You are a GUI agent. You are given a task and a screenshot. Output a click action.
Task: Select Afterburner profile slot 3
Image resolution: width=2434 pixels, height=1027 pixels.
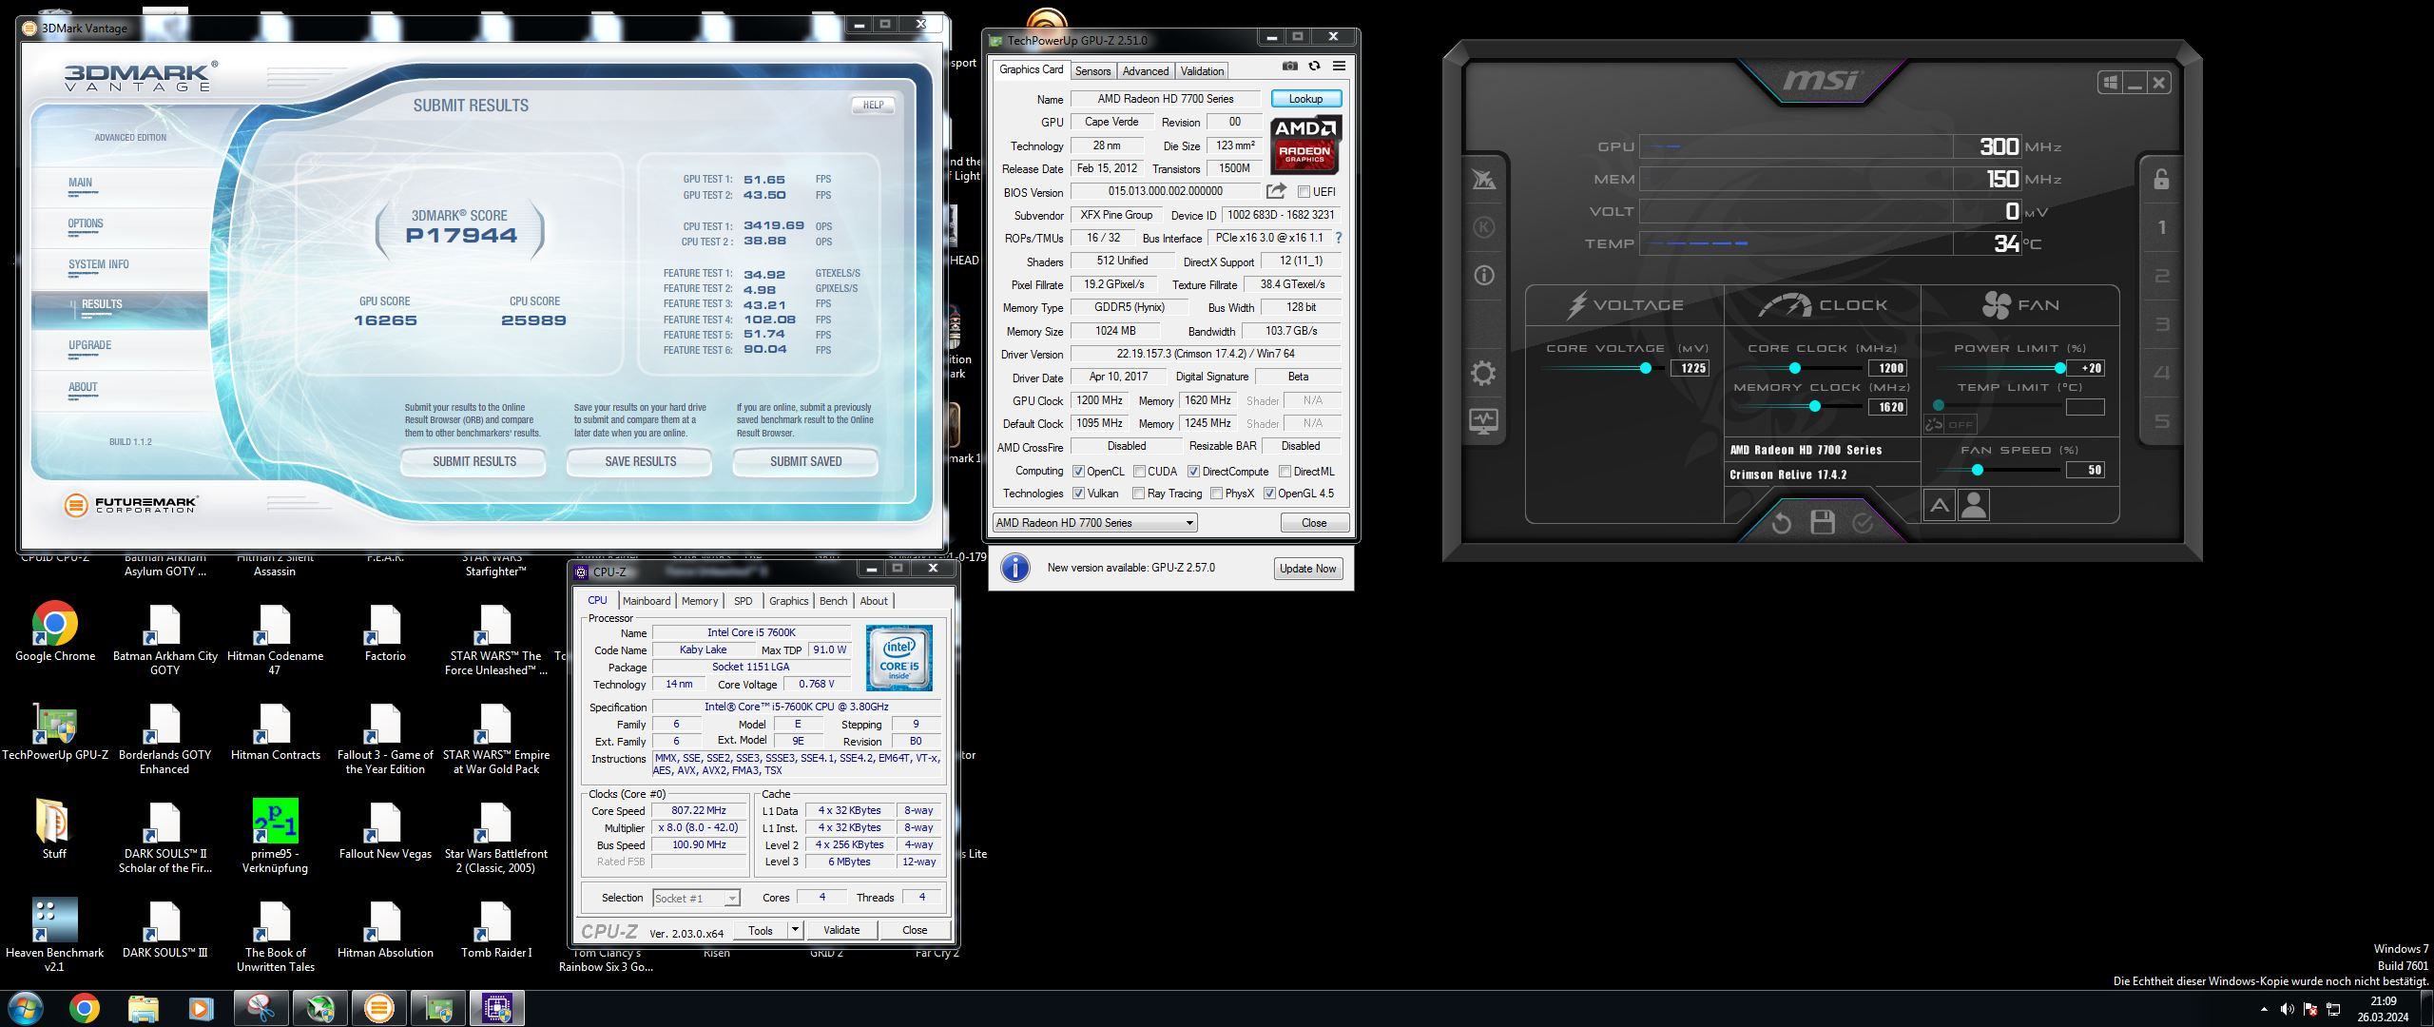[x=2161, y=324]
